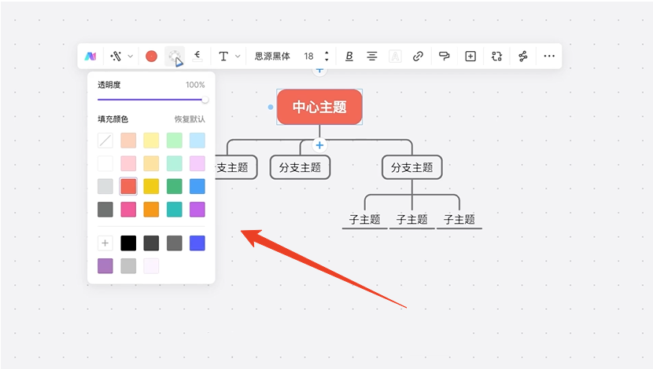Click the red fill color circle icon
The image size is (653, 369).
[x=151, y=57]
